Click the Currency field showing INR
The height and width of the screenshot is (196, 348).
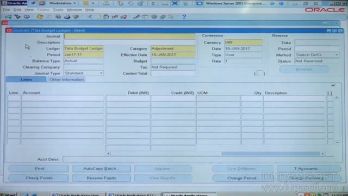pyautogui.click(x=244, y=42)
